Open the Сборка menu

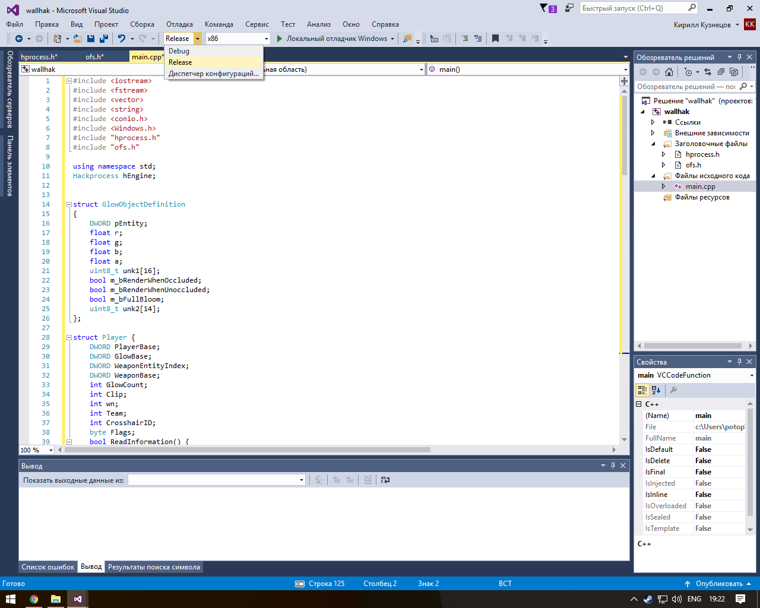click(142, 24)
